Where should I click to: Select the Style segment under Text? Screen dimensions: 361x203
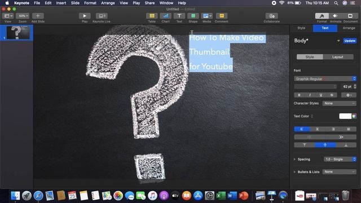310,57
